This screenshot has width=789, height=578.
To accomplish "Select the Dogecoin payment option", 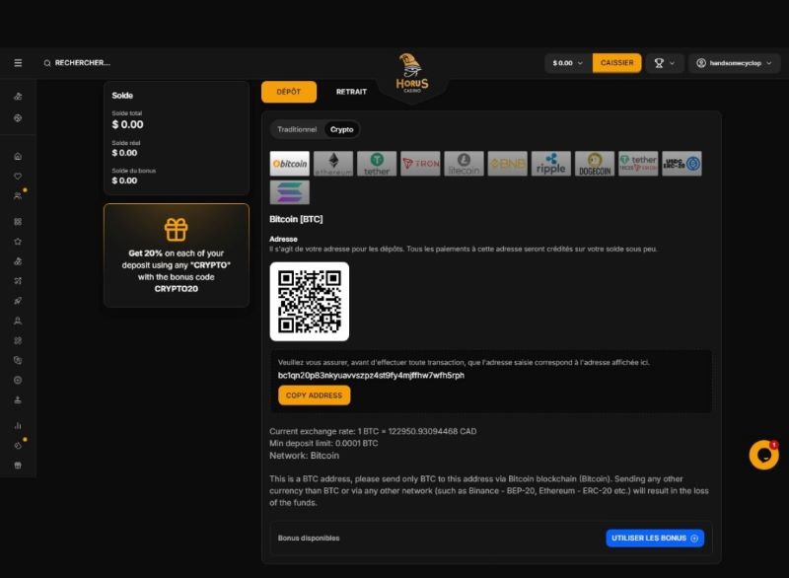I will click(x=595, y=164).
